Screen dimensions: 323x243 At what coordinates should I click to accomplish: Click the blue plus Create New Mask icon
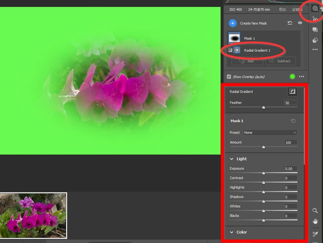pyautogui.click(x=233, y=23)
